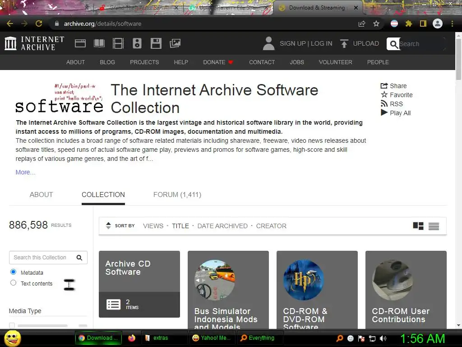The width and height of the screenshot is (462, 347).
Task: Open the CD-ROM User Contributions tile
Action: click(x=406, y=290)
